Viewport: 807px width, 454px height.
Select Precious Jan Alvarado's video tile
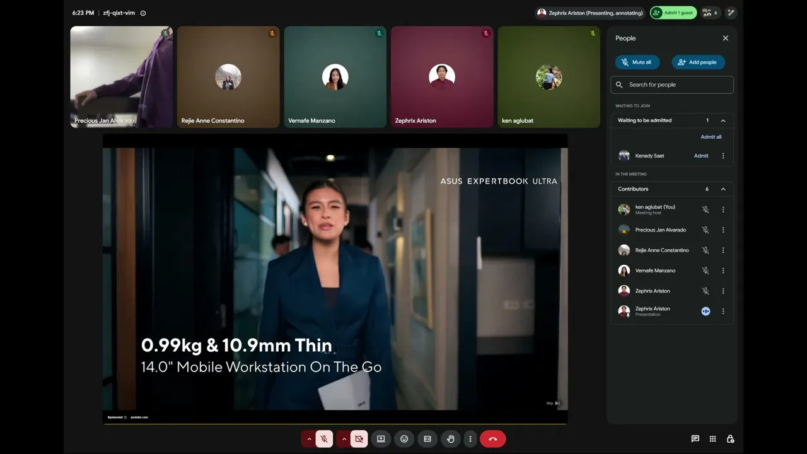click(121, 77)
